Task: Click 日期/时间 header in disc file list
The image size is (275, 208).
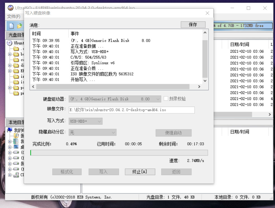Action: pyautogui.click(x=240, y=45)
